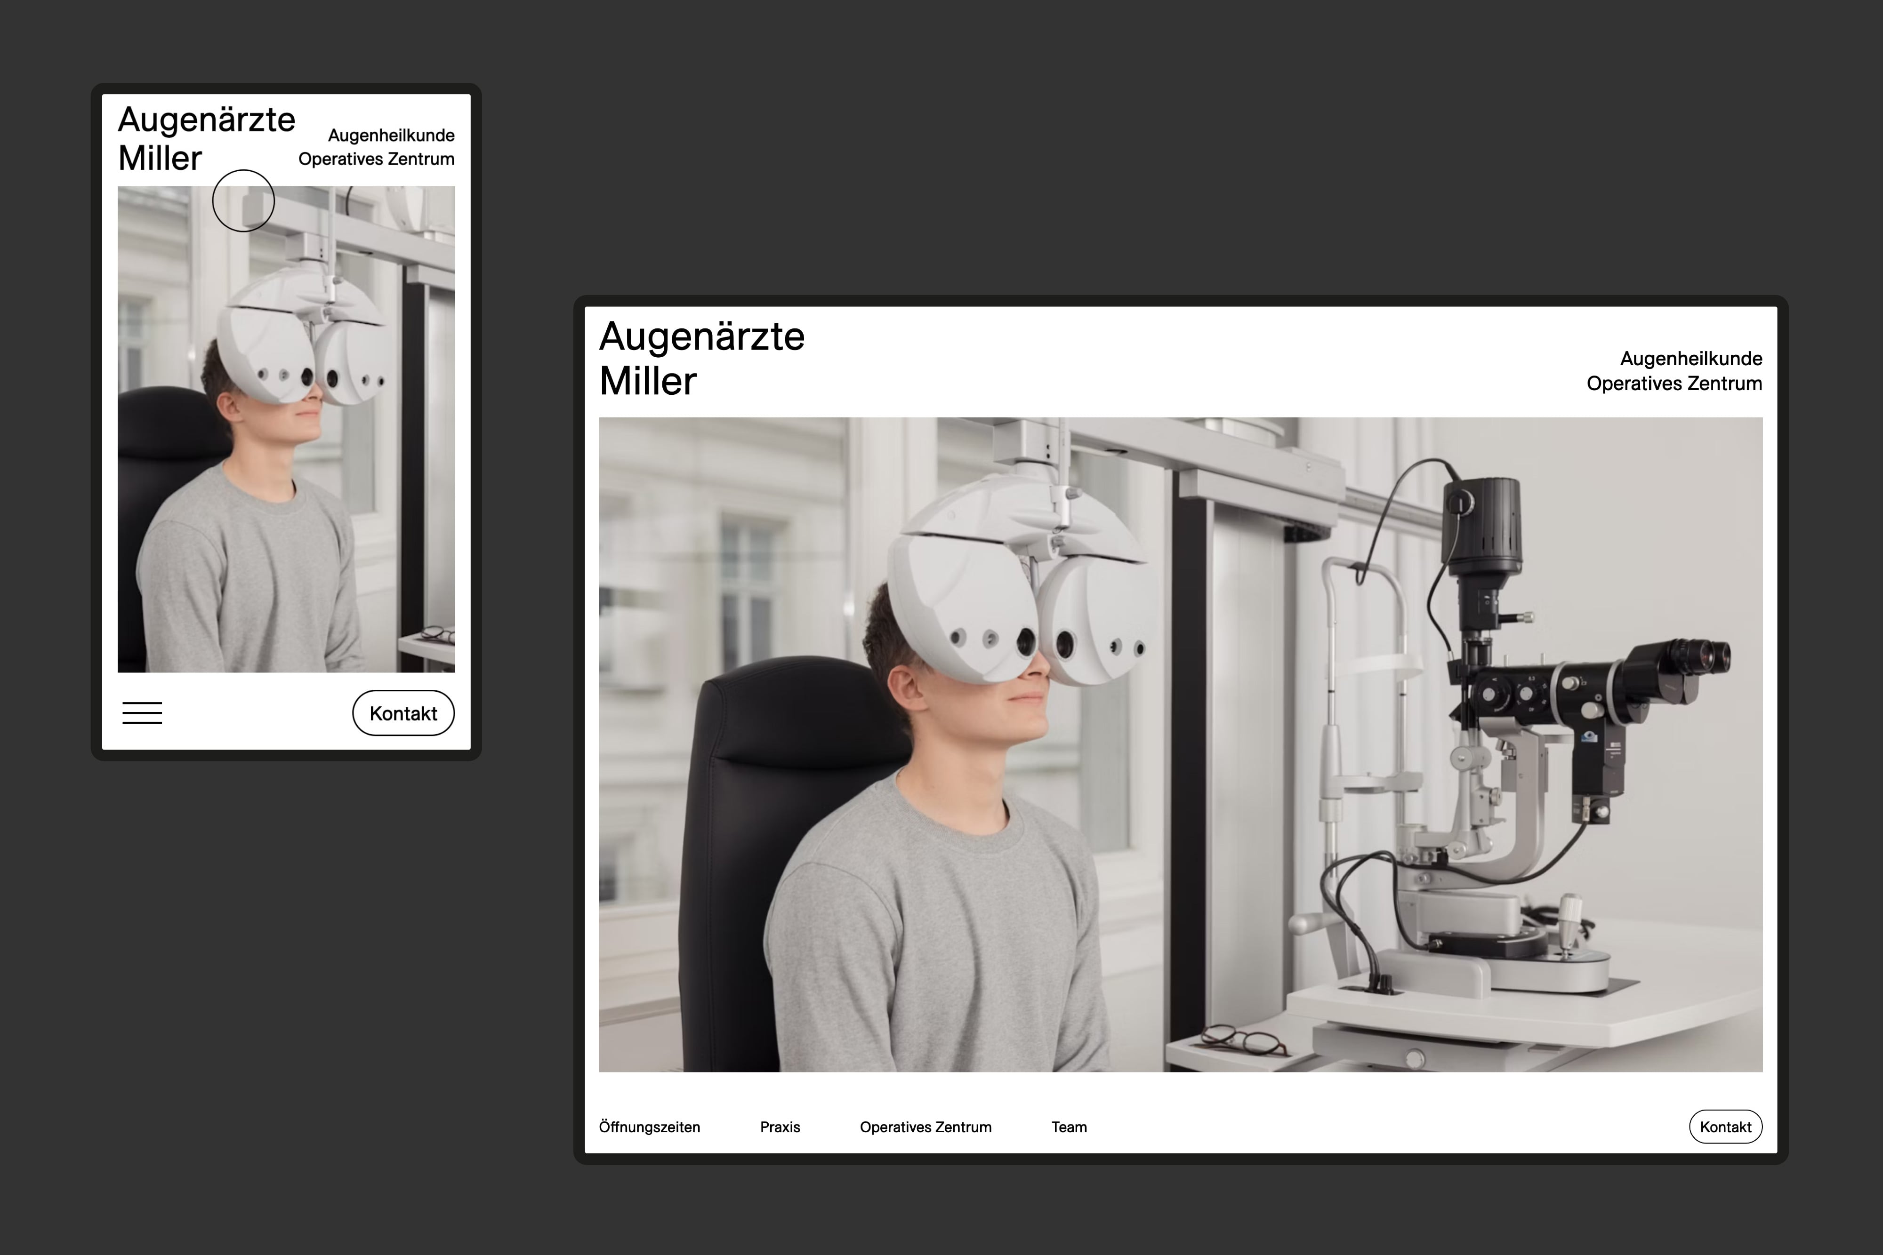
Task: Click the circle cursor on the mobile mockup
Action: [243, 201]
